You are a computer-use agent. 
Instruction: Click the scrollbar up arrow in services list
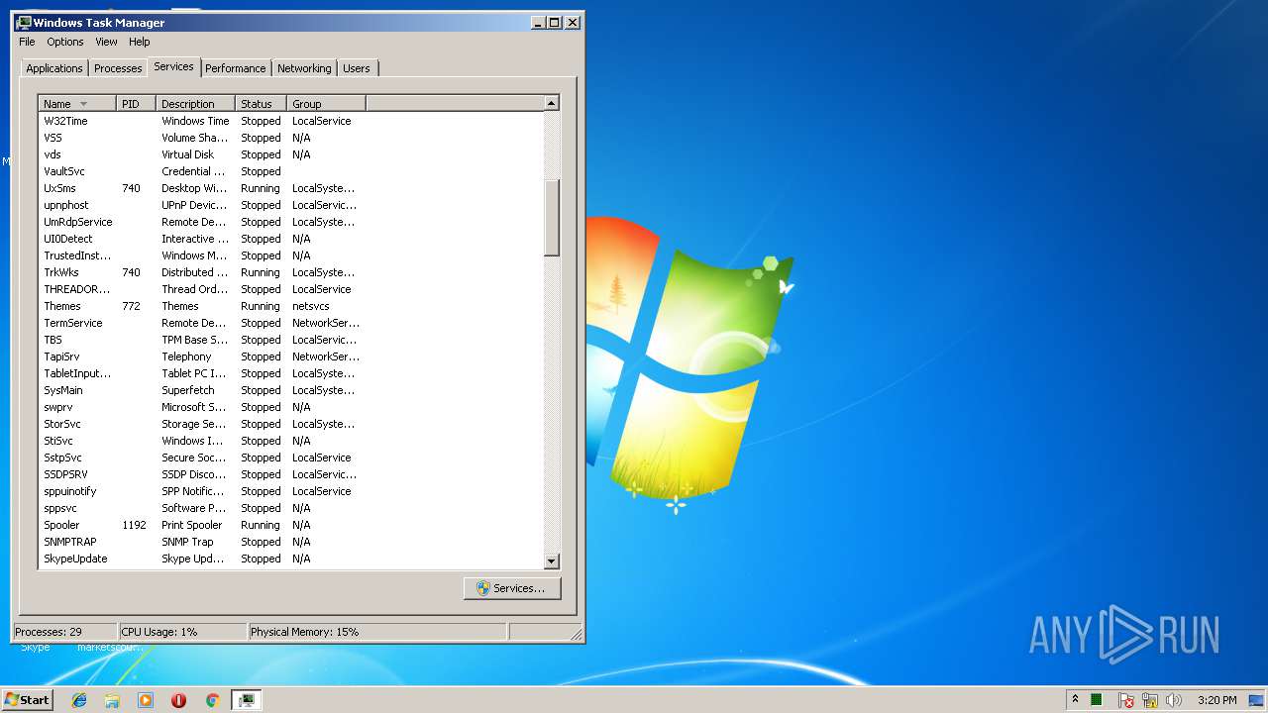pos(552,103)
